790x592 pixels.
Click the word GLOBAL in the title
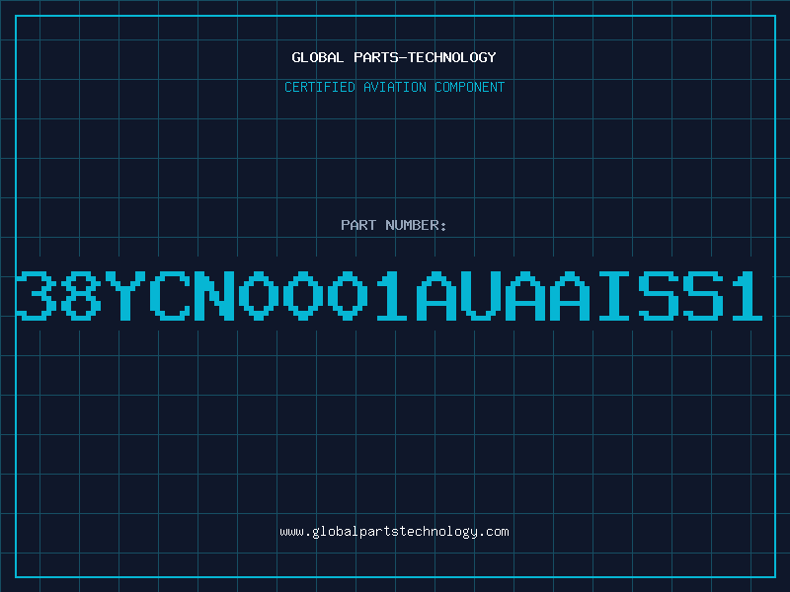click(317, 57)
